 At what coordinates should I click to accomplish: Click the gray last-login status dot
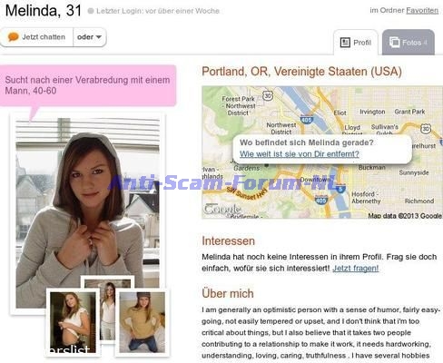click(x=91, y=11)
